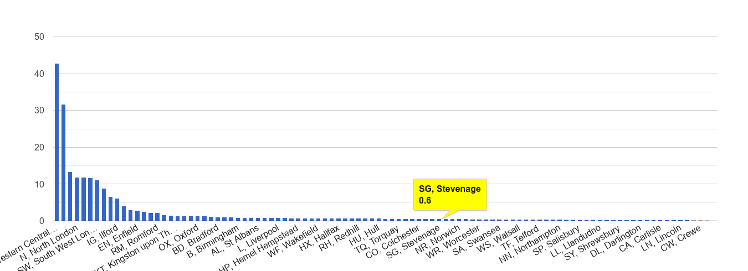The image size is (748, 271).
Task: Click the 'B, Birmingham' axis label
Action: [213, 242]
